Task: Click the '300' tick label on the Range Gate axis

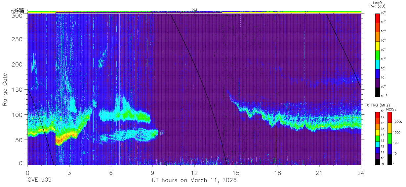Action: pyautogui.click(x=17, y=16)
